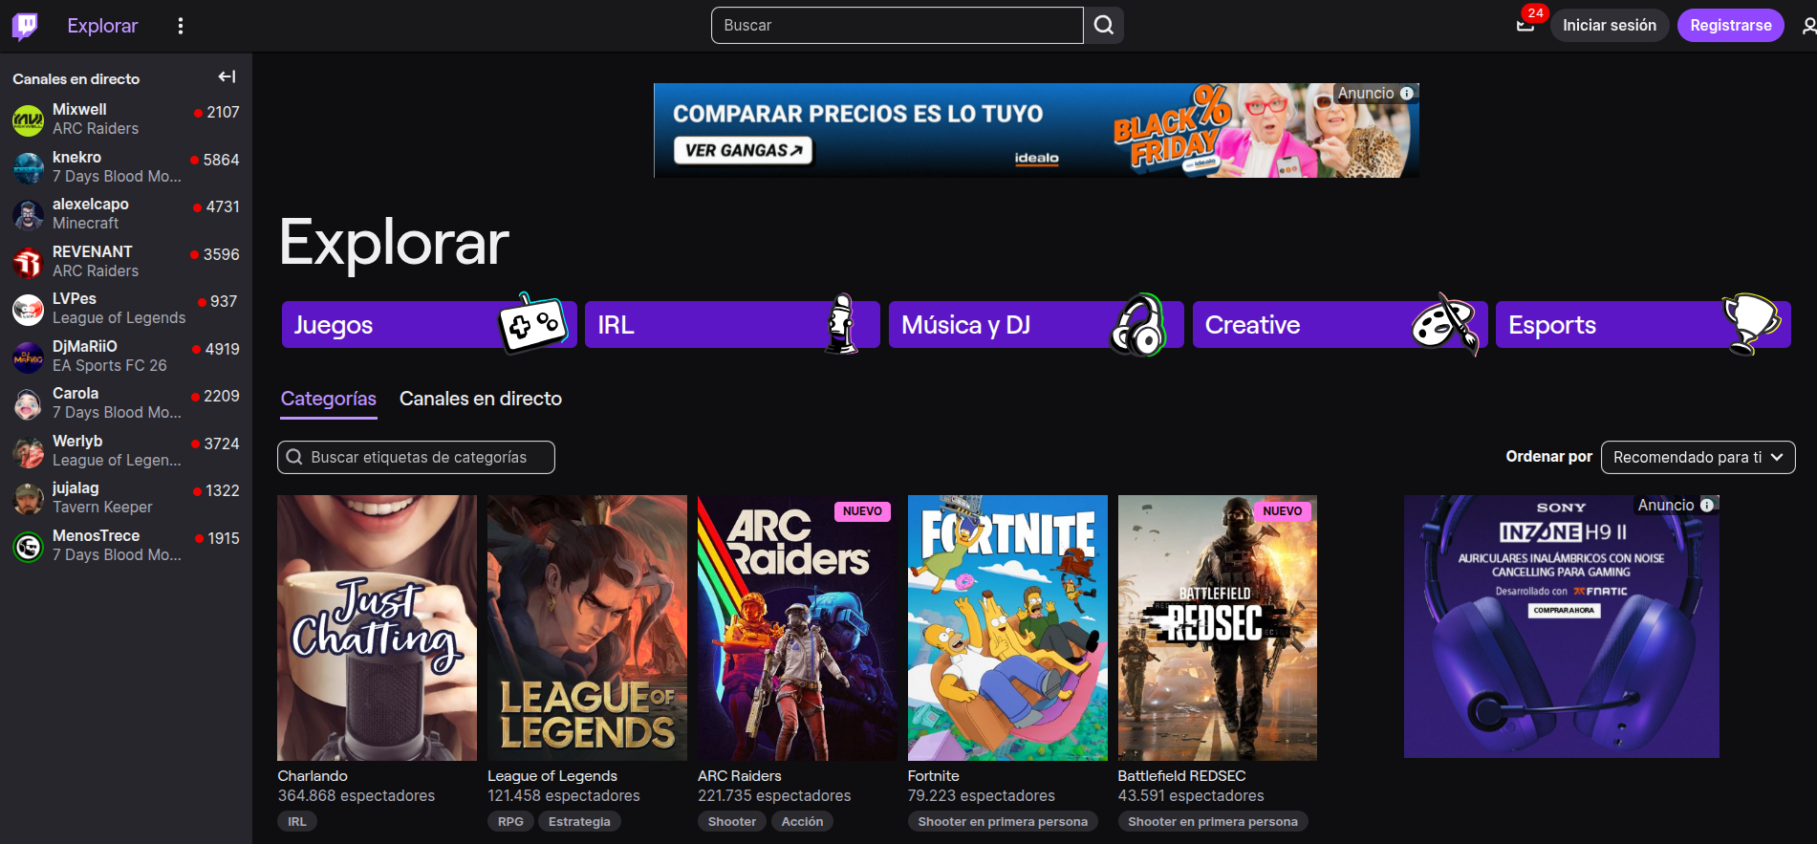Collapse the Canales en directo sidebar

click(227, 77)
